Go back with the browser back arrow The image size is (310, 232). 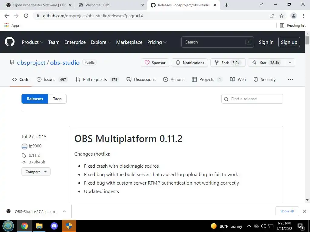(x=7, y=16)
